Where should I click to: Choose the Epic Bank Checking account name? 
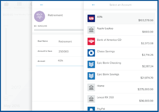109,63
